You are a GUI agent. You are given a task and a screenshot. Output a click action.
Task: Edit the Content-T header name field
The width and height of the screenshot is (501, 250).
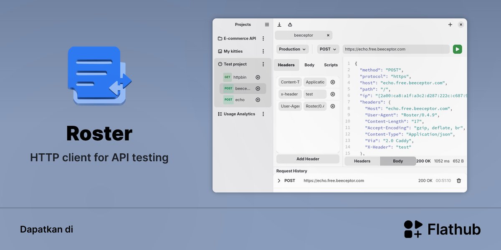click(x=290, y=82)
